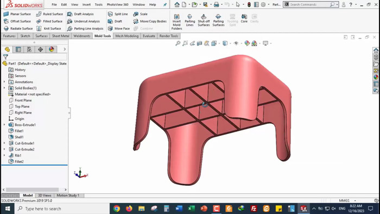Viewport: 380px width, 214px height.
Task: Expand the Annotations tree node
Action: tap(4, 82)
